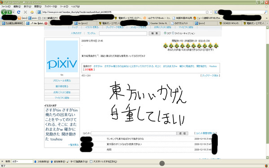Show more bookmarks with the chevron

267,18
